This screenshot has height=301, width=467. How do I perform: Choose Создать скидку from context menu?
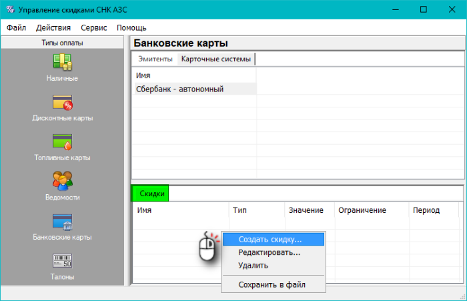[x=270, y=239]
